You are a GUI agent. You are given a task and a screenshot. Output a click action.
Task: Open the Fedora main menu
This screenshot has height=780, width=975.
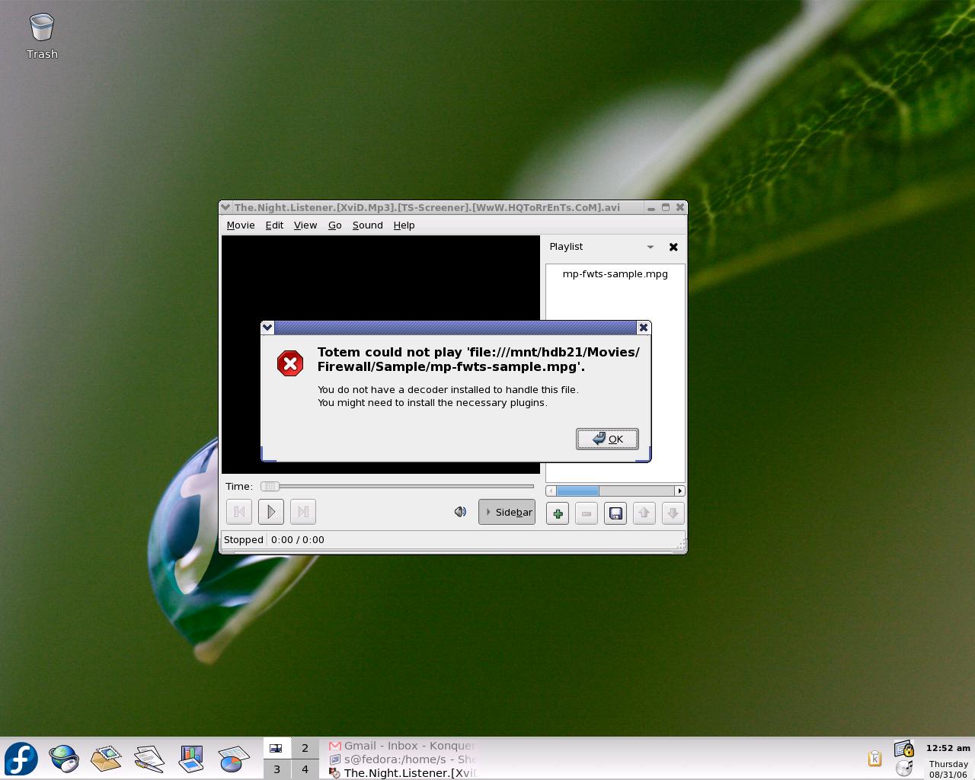pyautogui.click(x=21, y=759)
